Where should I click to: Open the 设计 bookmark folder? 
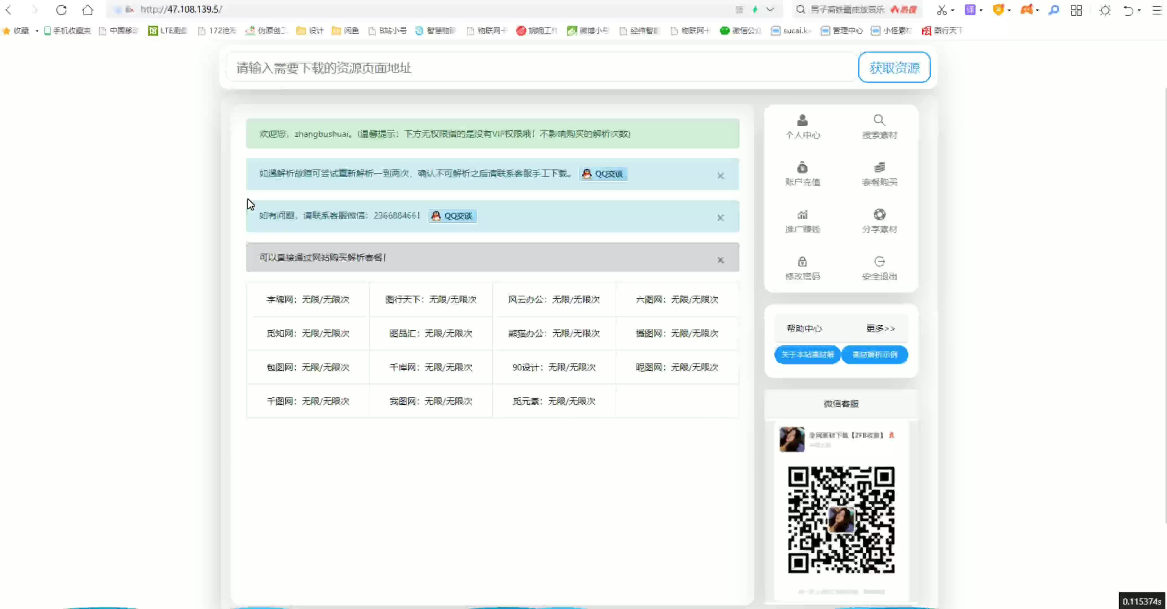click(x=310, y=31)
